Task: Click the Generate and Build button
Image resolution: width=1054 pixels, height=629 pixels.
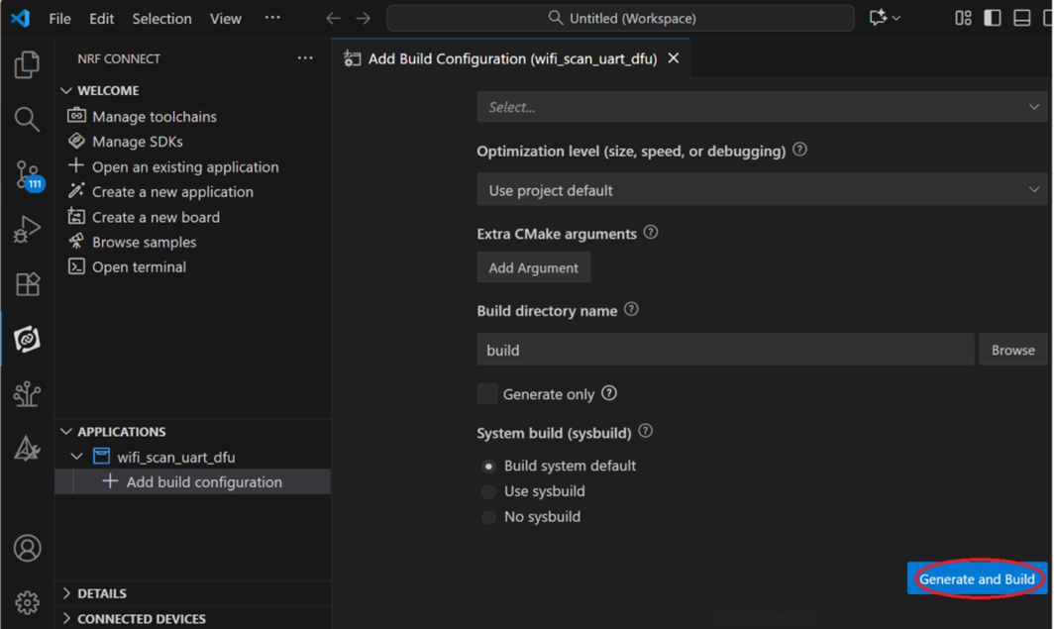Action: [977, 579]
